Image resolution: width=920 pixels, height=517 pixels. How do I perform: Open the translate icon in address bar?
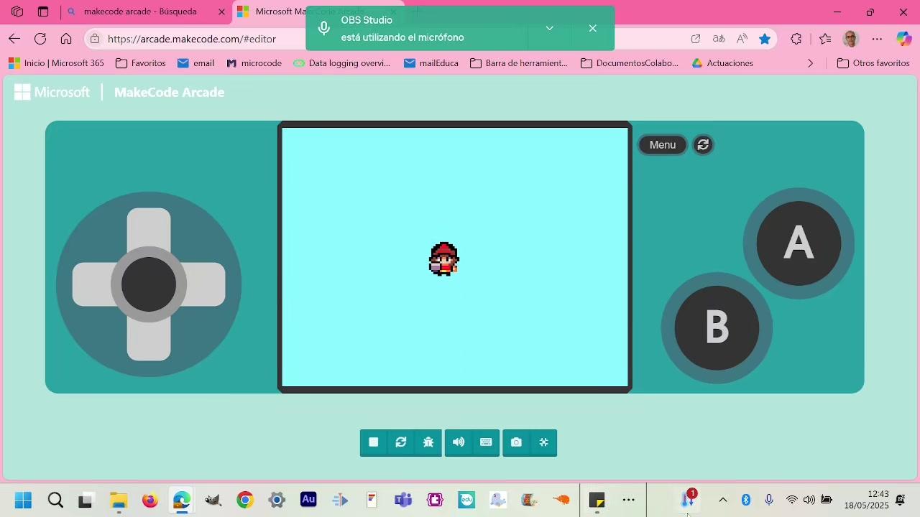719,39
